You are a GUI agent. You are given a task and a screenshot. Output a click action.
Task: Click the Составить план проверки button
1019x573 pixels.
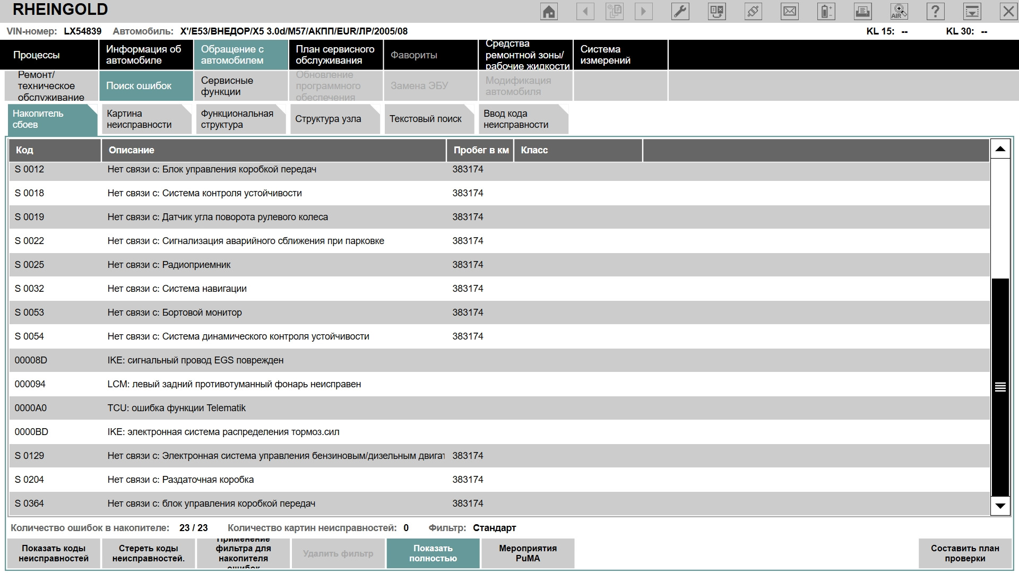964,553
